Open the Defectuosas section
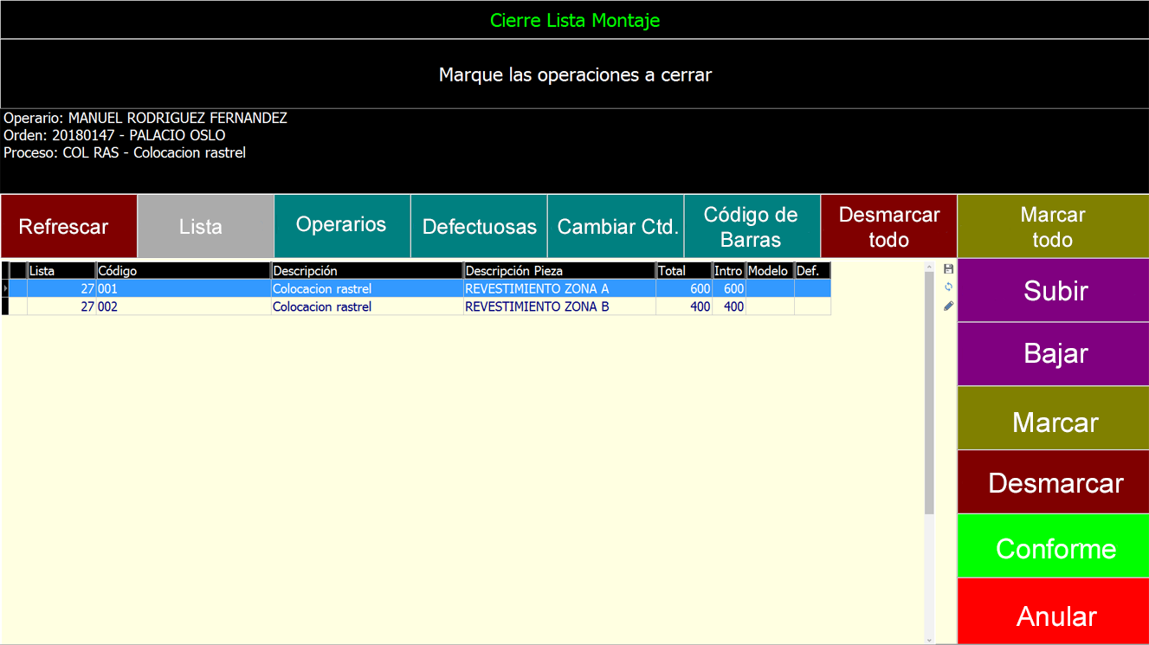Image resolution: width=1149 pixels, height=645 pixels. click(479, 227)
